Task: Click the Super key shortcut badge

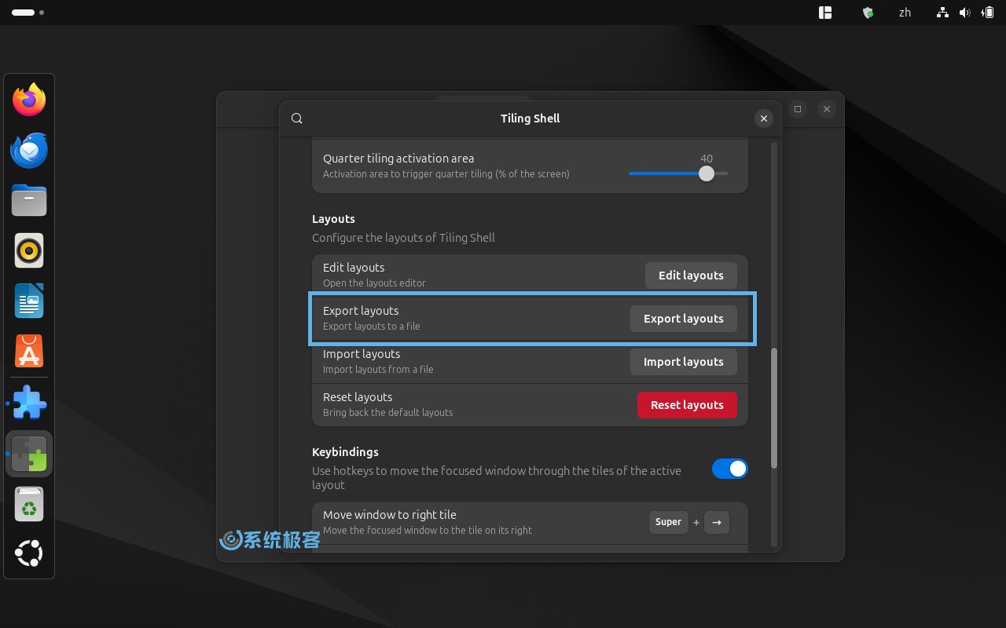Action: coord(668,522)
